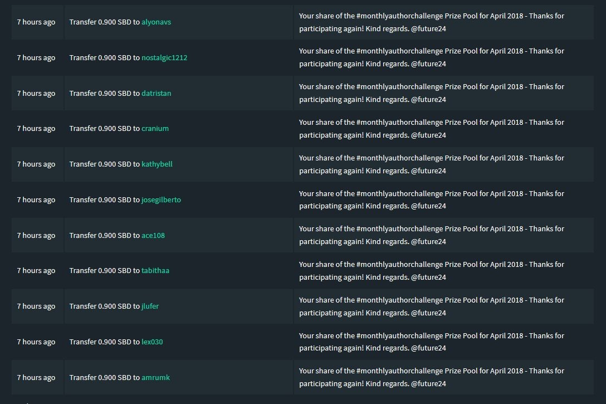
Task: Click the kathybell recipient link
Action: (x=157, y=164)
